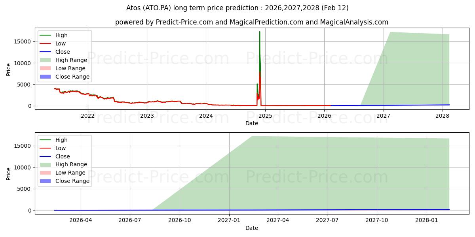Click the Date axis label under top chart
Screen dimensions: 475x237
(252, 123)
